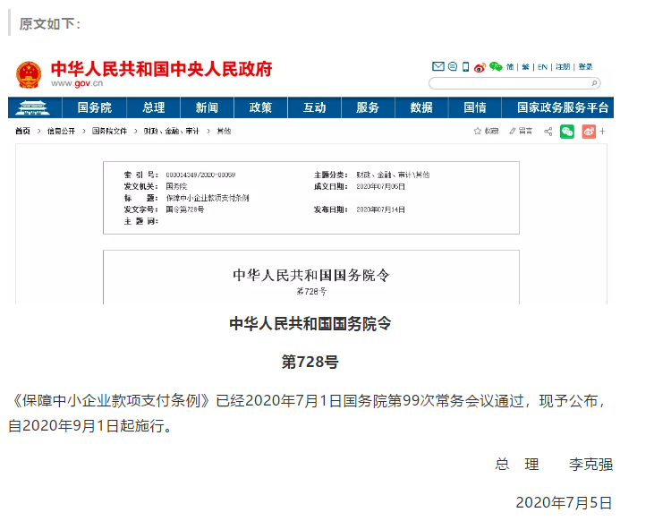Switch language to EN
This screenshot has height=521, width=654.
[x=542, y=66]
